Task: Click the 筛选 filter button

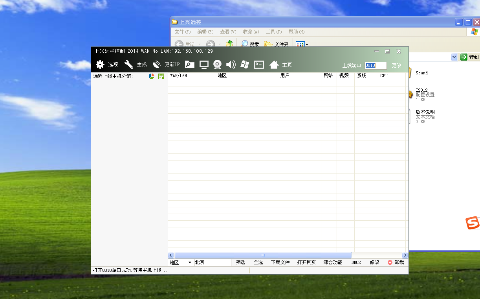Action: 240,262
